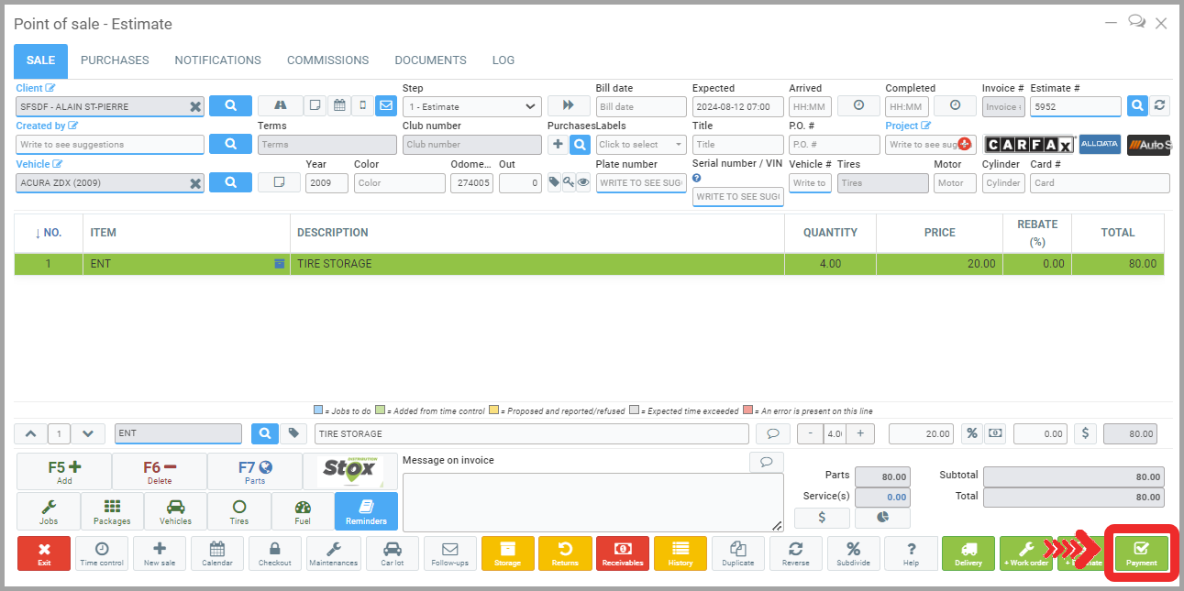Viewport: 1184px width, 591px height.
Task: Open the Labels Click to select dropdown
Action: click(640, 145)
